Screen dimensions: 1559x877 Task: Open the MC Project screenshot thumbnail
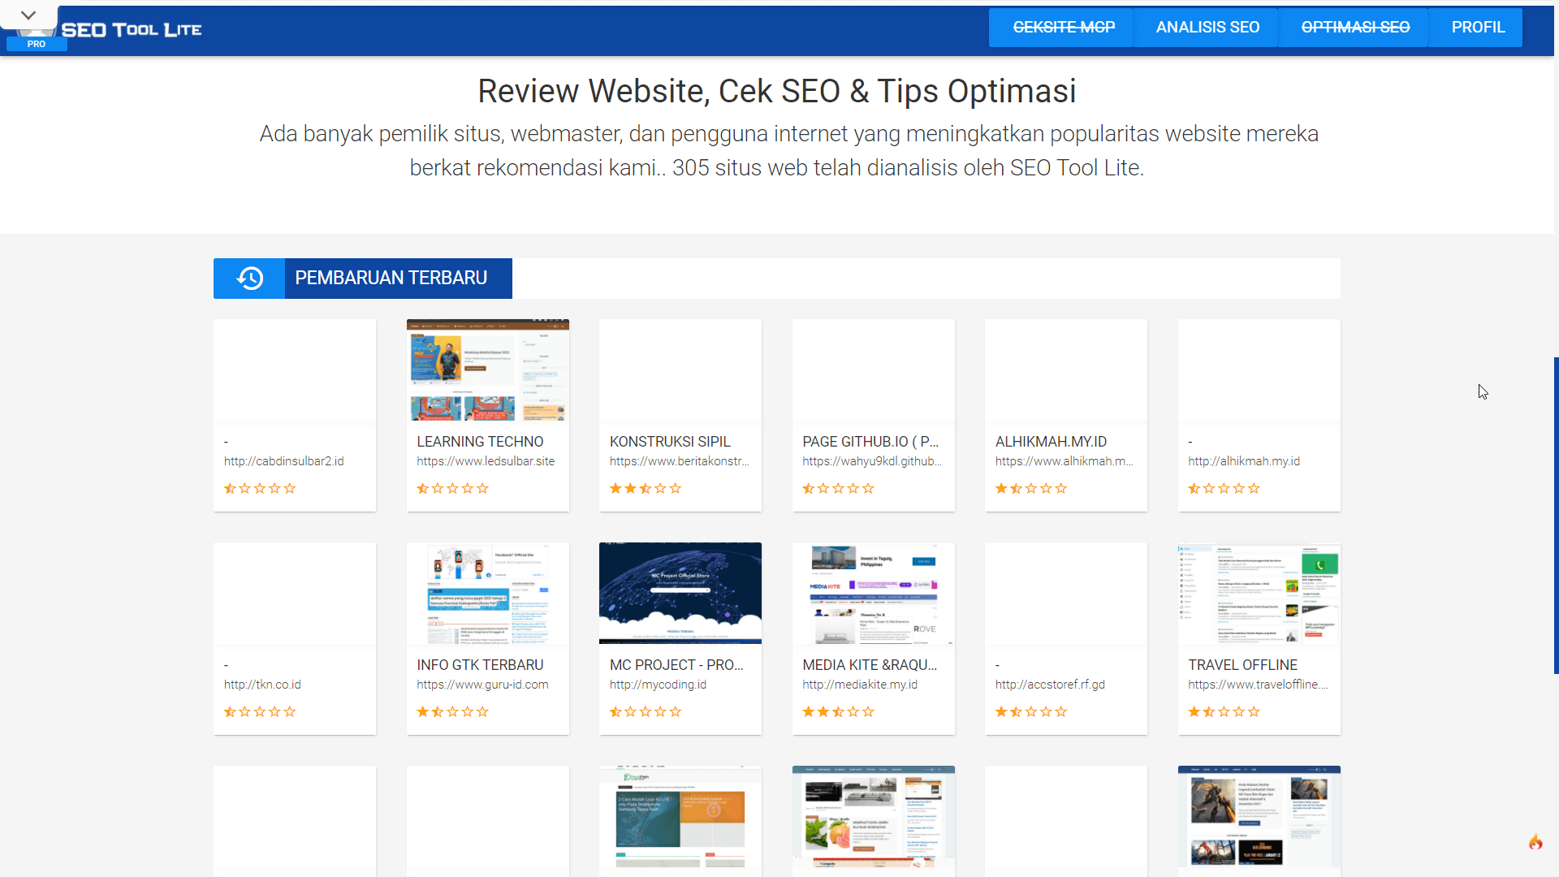[680, 593]
